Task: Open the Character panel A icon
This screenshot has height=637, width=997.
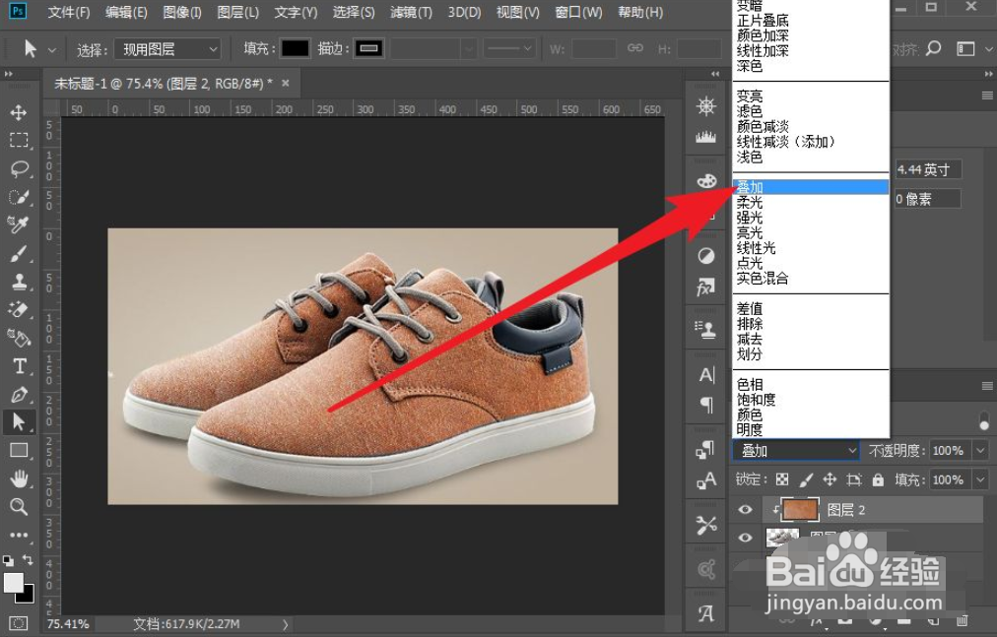Action: tap(706, 375)
